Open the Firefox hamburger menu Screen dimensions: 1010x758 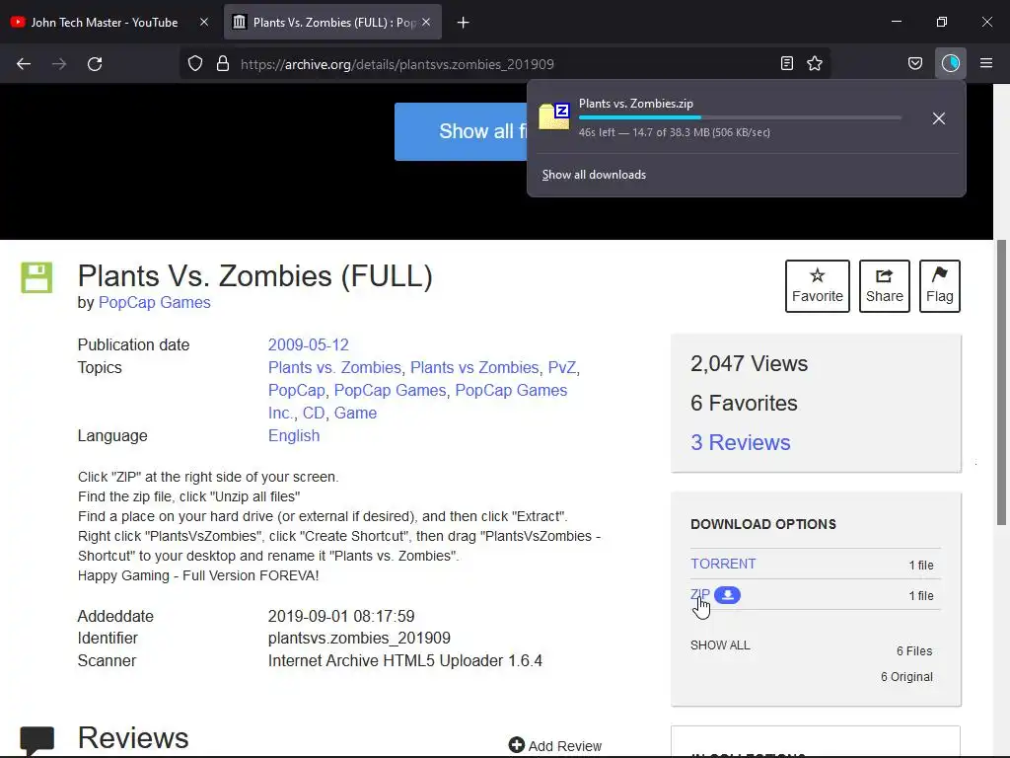[x=986, y=63]
